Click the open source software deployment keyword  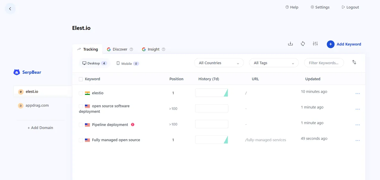tap(104, 109)
